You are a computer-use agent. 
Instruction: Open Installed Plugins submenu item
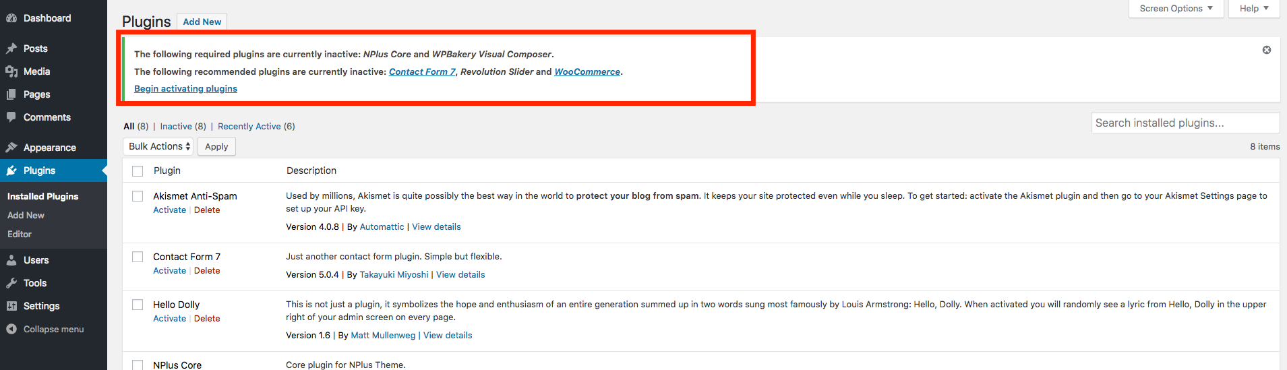click(43, 196)
